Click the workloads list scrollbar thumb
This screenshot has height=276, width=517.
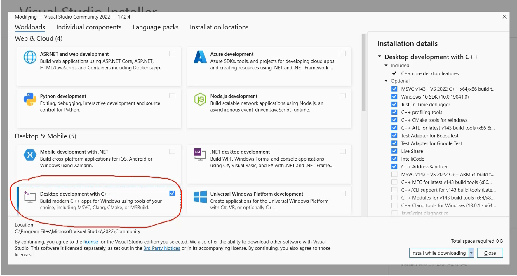364,72
